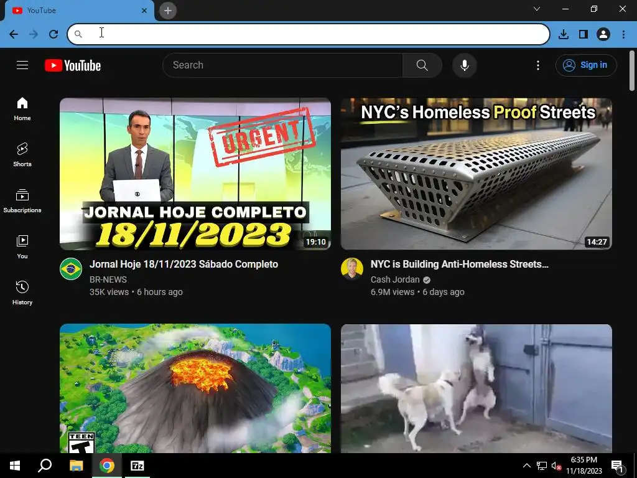Click the page vertical scrollbar thumb

tap(632, 71)
